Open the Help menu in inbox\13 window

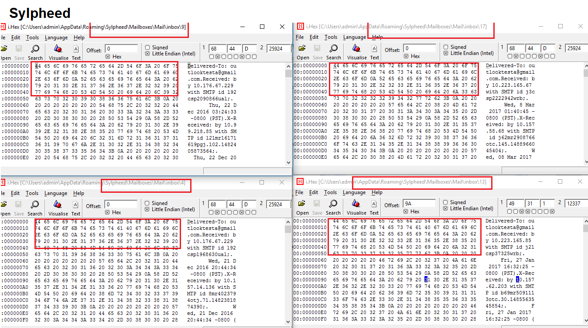pos(377,192)
